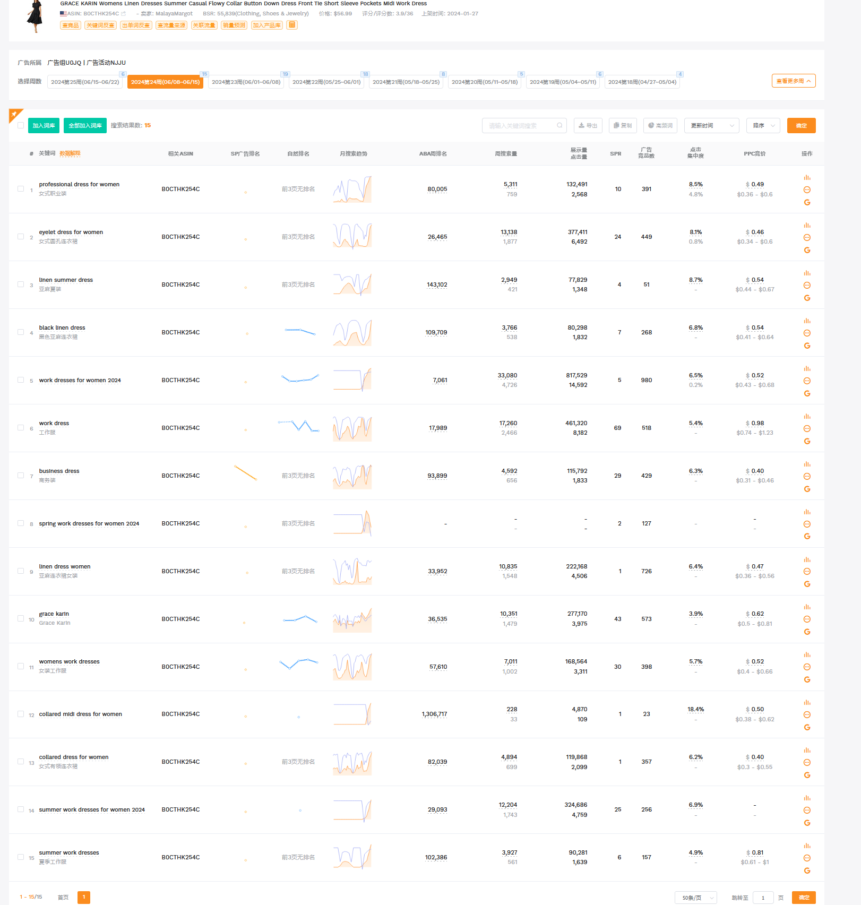This screenshot has height=905, width=861.
Task: Open external link icon next to ASIN B0CTHK254C
Action: [x=124, y=14]
